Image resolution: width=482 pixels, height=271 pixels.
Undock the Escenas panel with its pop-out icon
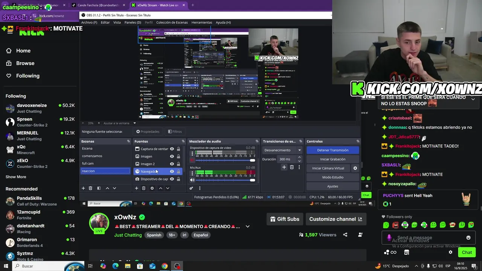point(128,142)
